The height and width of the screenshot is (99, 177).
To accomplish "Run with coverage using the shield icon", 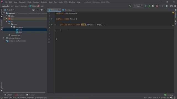I will 153,6.
